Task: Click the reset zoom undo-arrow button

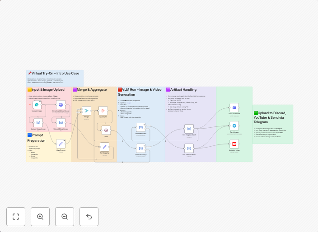Action: [89, 217]
